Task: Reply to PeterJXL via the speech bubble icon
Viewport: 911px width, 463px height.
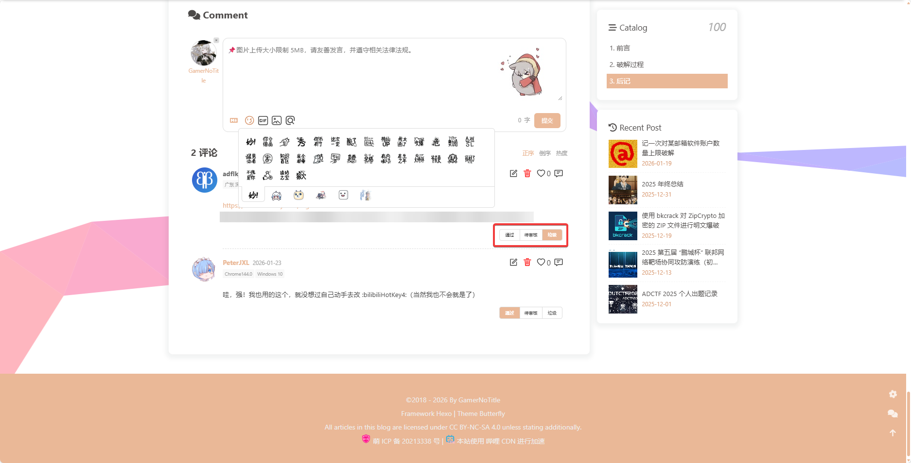Action: (558, 262)
